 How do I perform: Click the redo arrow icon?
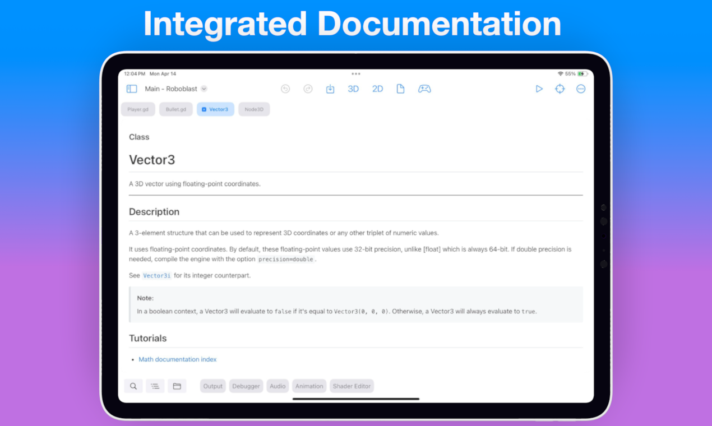[308, 89]
